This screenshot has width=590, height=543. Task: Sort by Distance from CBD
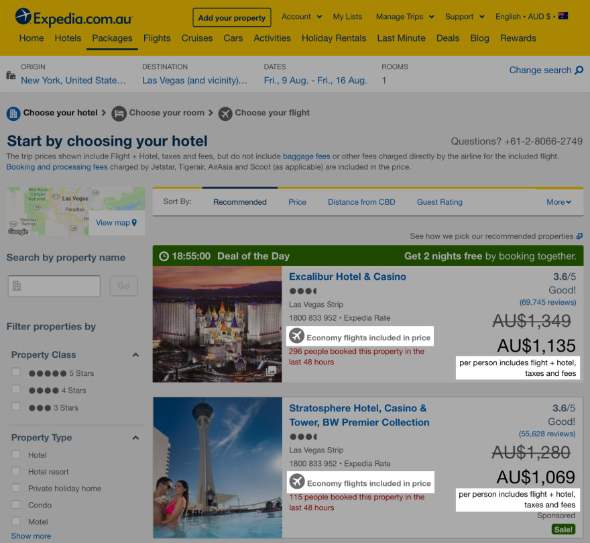click(361, 202)
